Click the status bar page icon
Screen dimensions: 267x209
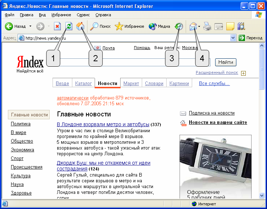5,204
